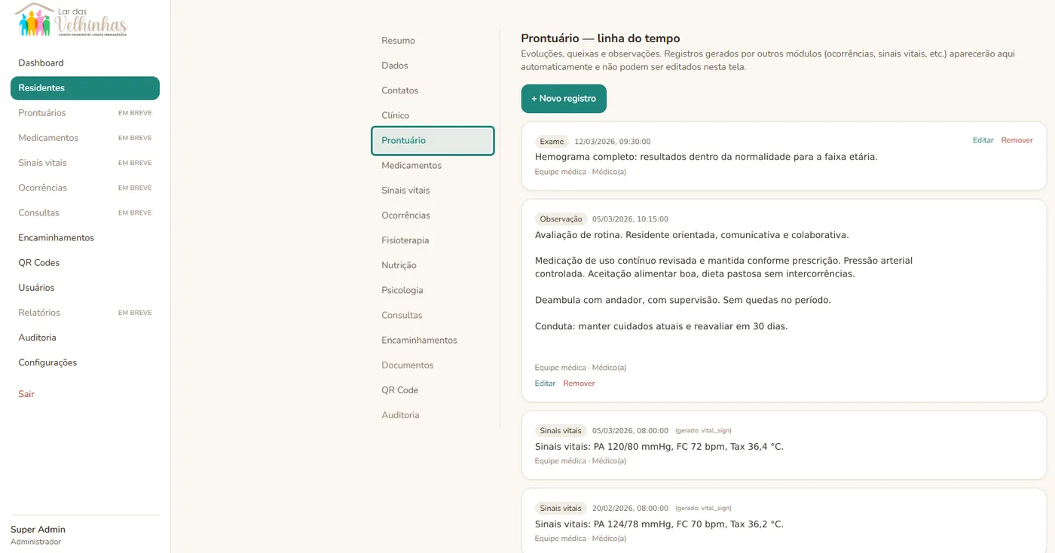Click Sair to log out
This screenshot has height=553, width=1055.
pyautogui.click(x=26, y=394)
